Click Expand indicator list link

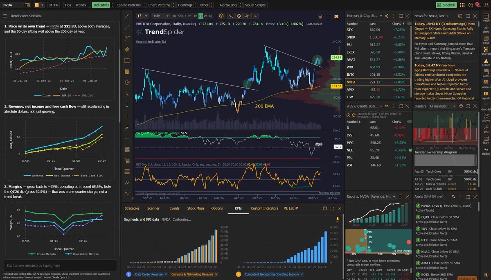coord(151,42)
